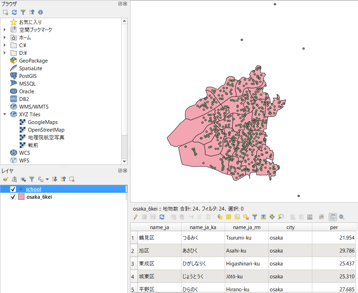The width and height of the screenshot is (358, 293).
Task: Open the Manage Map Themes eye icon
Action: 23,179
